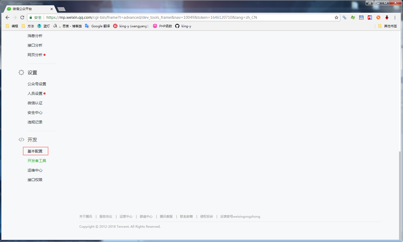The image size is (403, 242).
Task: Open 违规记录 in the sidebar
Action: 35,122
